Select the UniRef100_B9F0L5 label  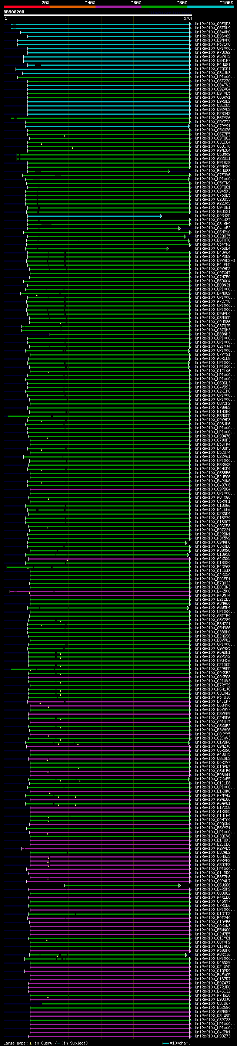click(x=213, y=94)
